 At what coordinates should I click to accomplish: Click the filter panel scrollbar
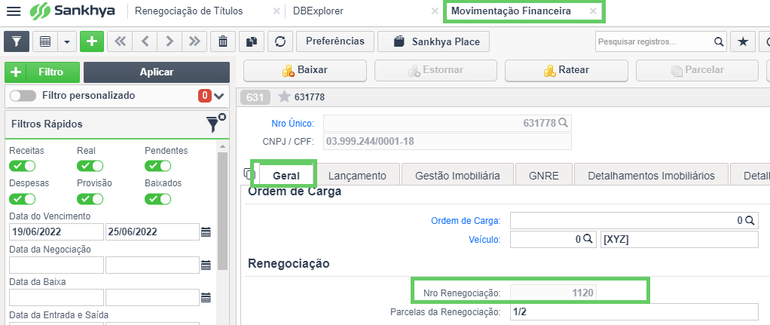[x=222, y=211]
